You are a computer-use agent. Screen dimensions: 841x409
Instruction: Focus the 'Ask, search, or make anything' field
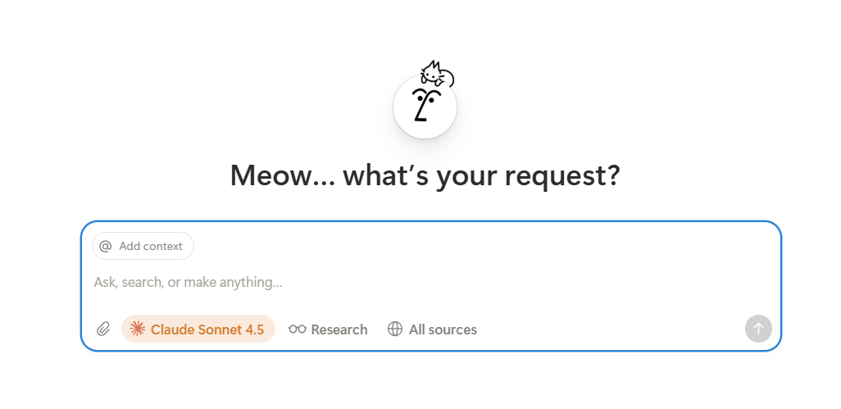pos(410,282)
